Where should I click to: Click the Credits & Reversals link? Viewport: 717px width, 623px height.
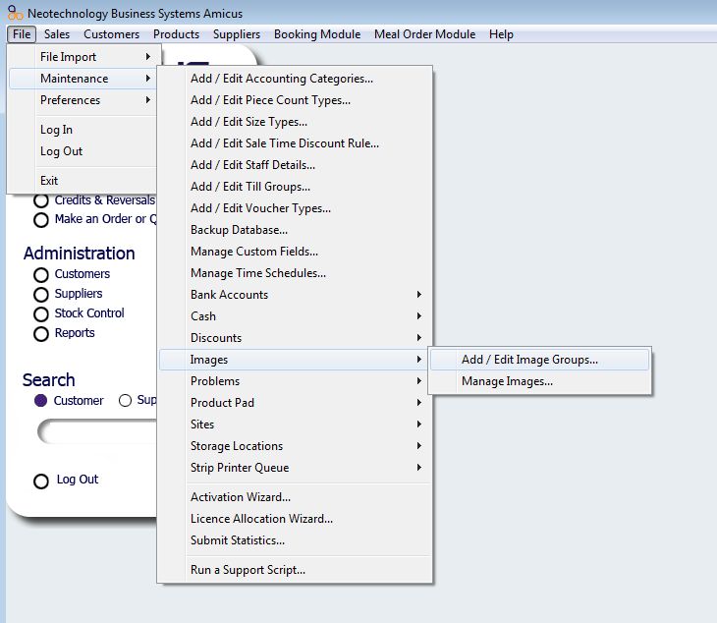pyautogui.click(x=104, y=200)
